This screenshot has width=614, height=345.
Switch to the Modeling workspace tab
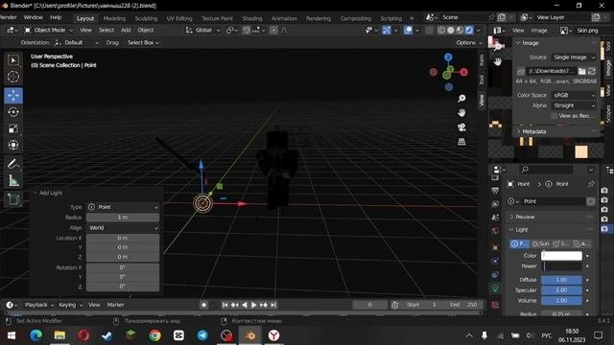click(x=114, y=18)
